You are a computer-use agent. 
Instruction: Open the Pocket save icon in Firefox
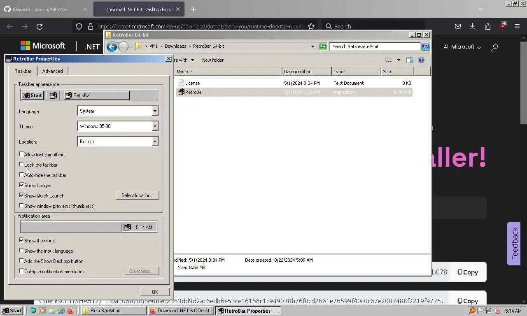[457, 26]
